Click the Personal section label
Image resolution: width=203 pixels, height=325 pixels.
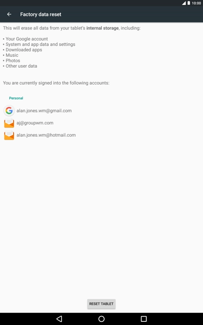16,98
